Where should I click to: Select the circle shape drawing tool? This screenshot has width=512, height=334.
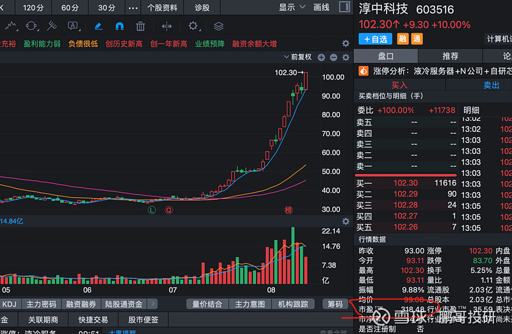31,26
